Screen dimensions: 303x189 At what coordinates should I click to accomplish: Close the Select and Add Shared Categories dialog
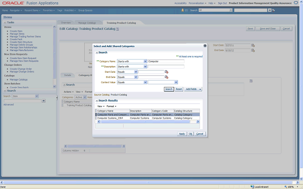click(x=205, y=46)
